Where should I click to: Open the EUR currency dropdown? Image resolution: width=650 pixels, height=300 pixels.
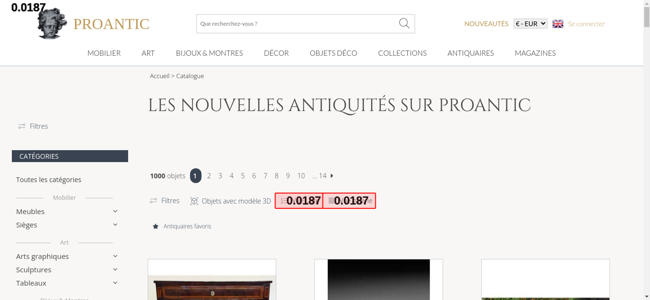[530, 24]
